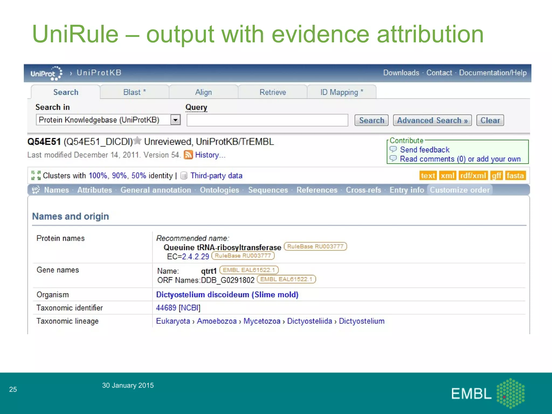This screenshot has width=552, height=414.
Task: Jump to General annotation section
Action: pyautogui.click(x=156, y=190)
